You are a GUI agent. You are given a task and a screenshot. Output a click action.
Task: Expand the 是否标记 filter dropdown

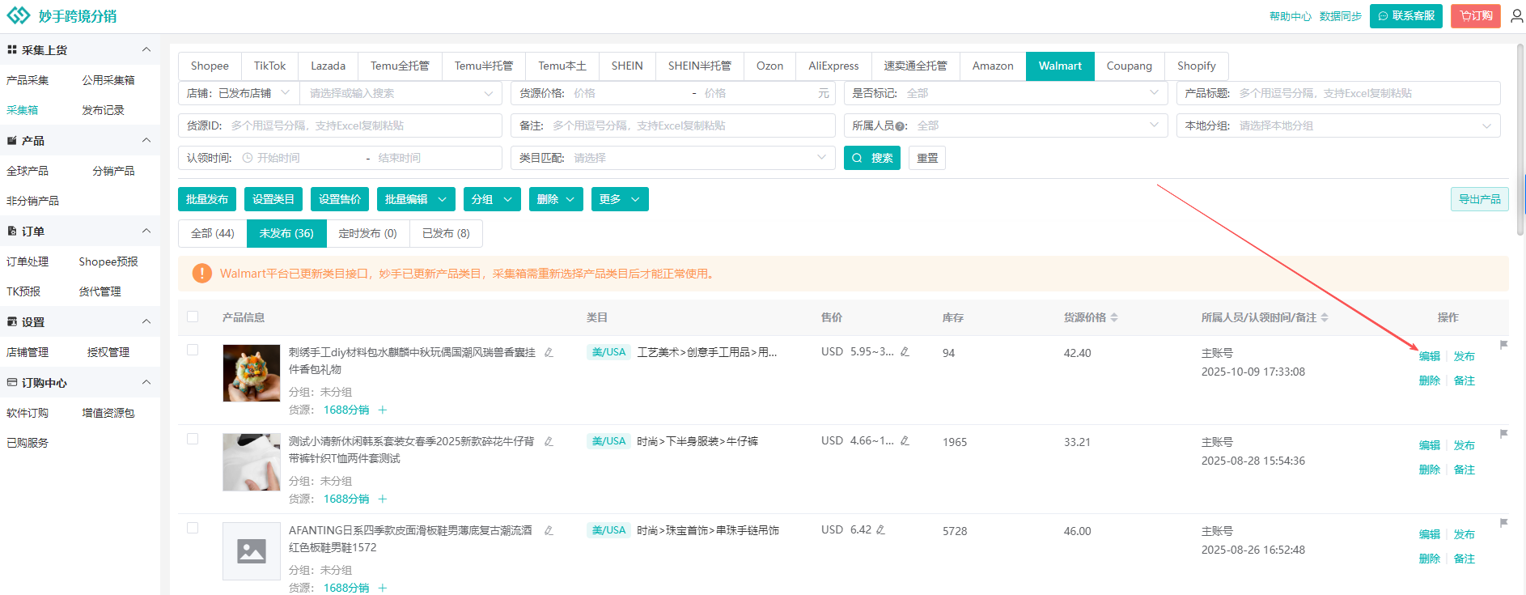click(x=1005, y=93)
